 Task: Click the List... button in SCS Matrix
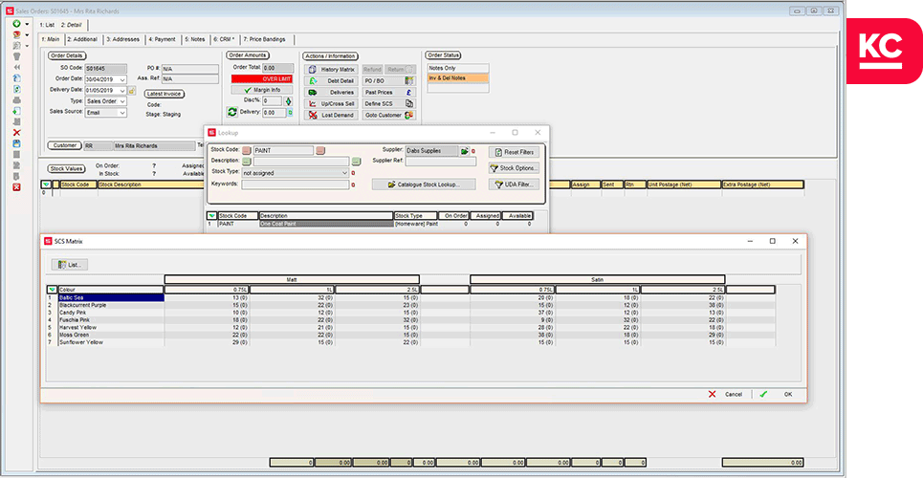coord(70,265)
